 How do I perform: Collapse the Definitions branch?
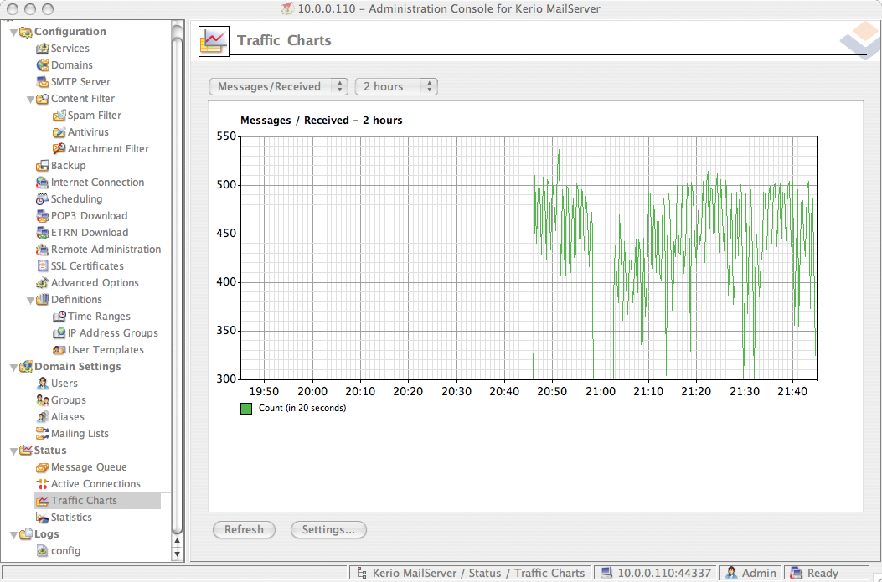click(30, 301)
